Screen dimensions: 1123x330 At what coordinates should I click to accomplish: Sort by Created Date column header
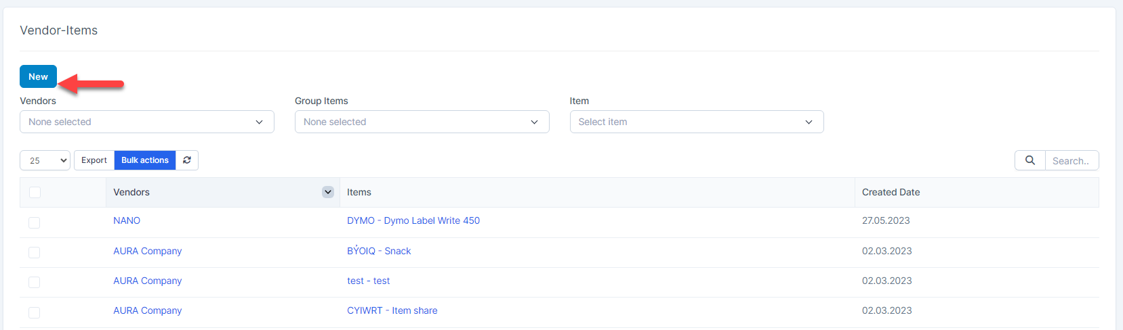click(891, 192)
